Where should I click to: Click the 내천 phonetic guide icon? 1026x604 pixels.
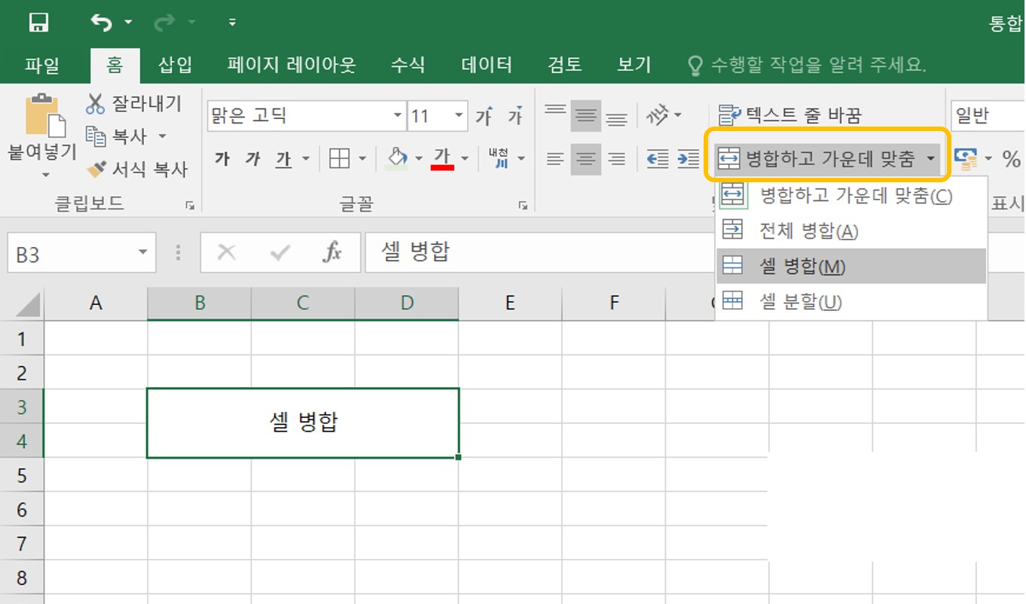click(499, 157)
